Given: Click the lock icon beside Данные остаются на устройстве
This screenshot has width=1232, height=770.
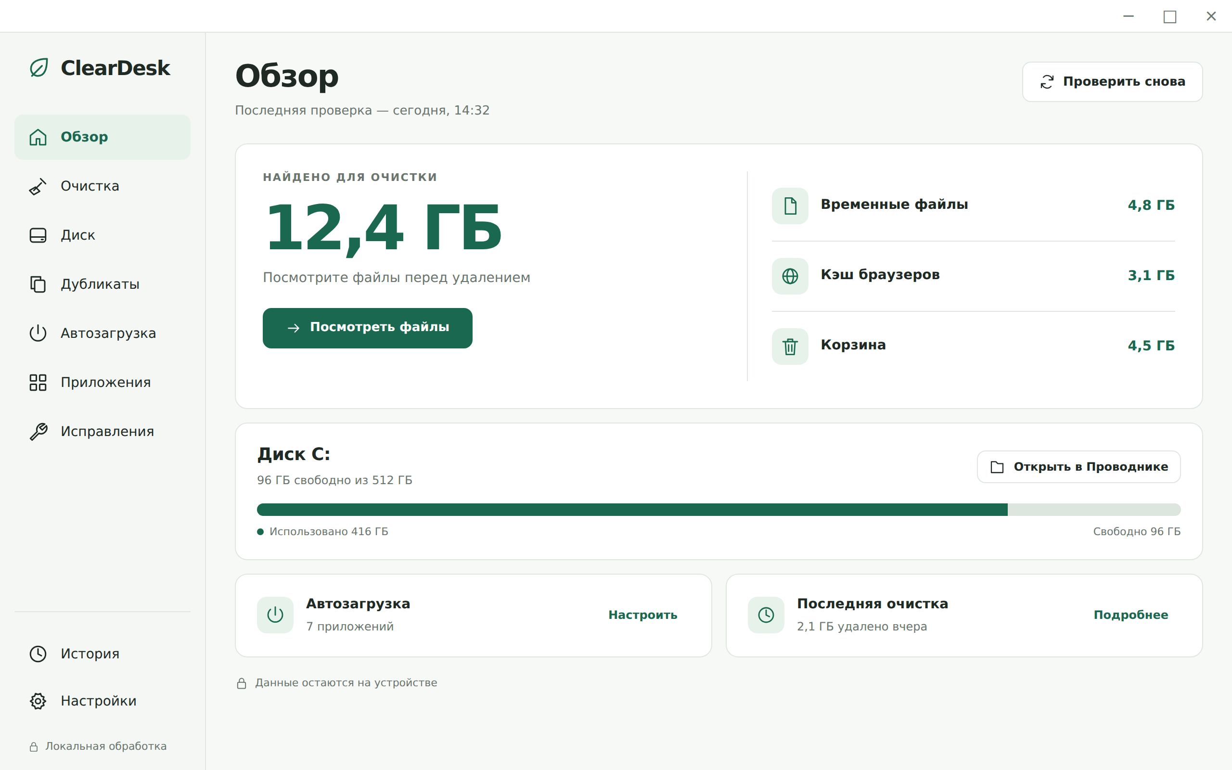Looking at the screenshot, I should click(242, 683).
